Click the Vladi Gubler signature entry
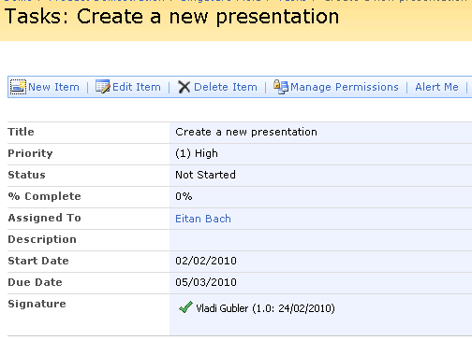 pos(265,308)
